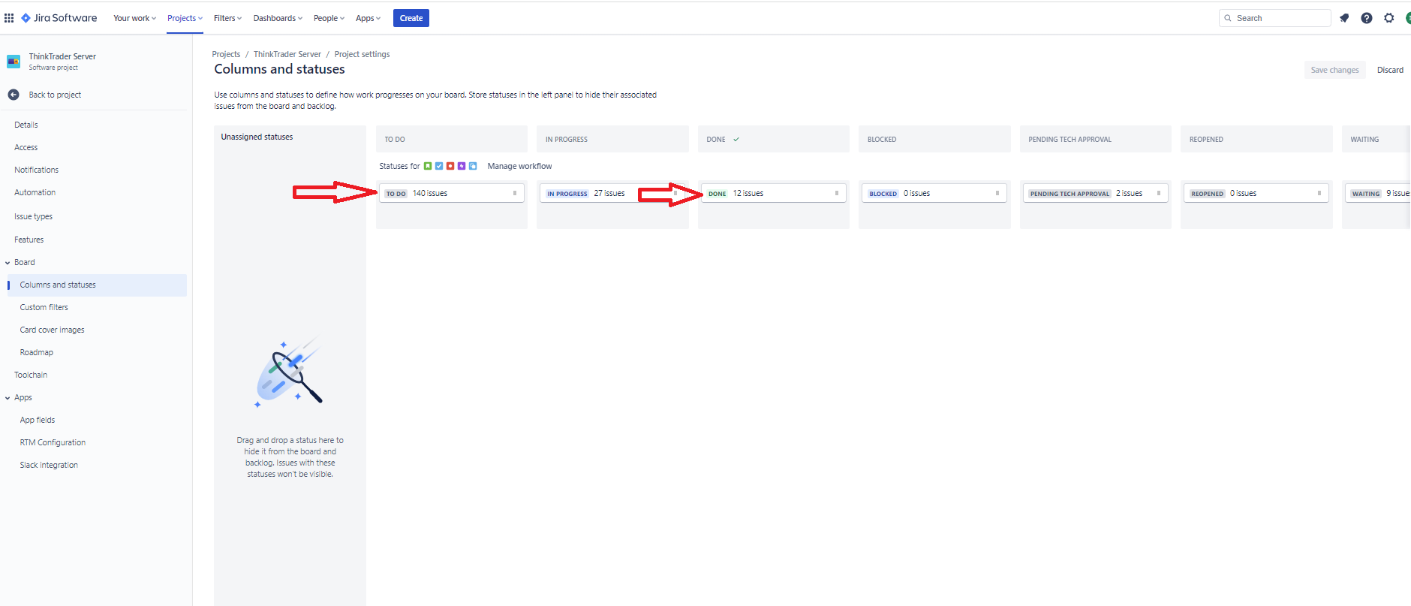Focus the Search input field

tap(1275, 18)
